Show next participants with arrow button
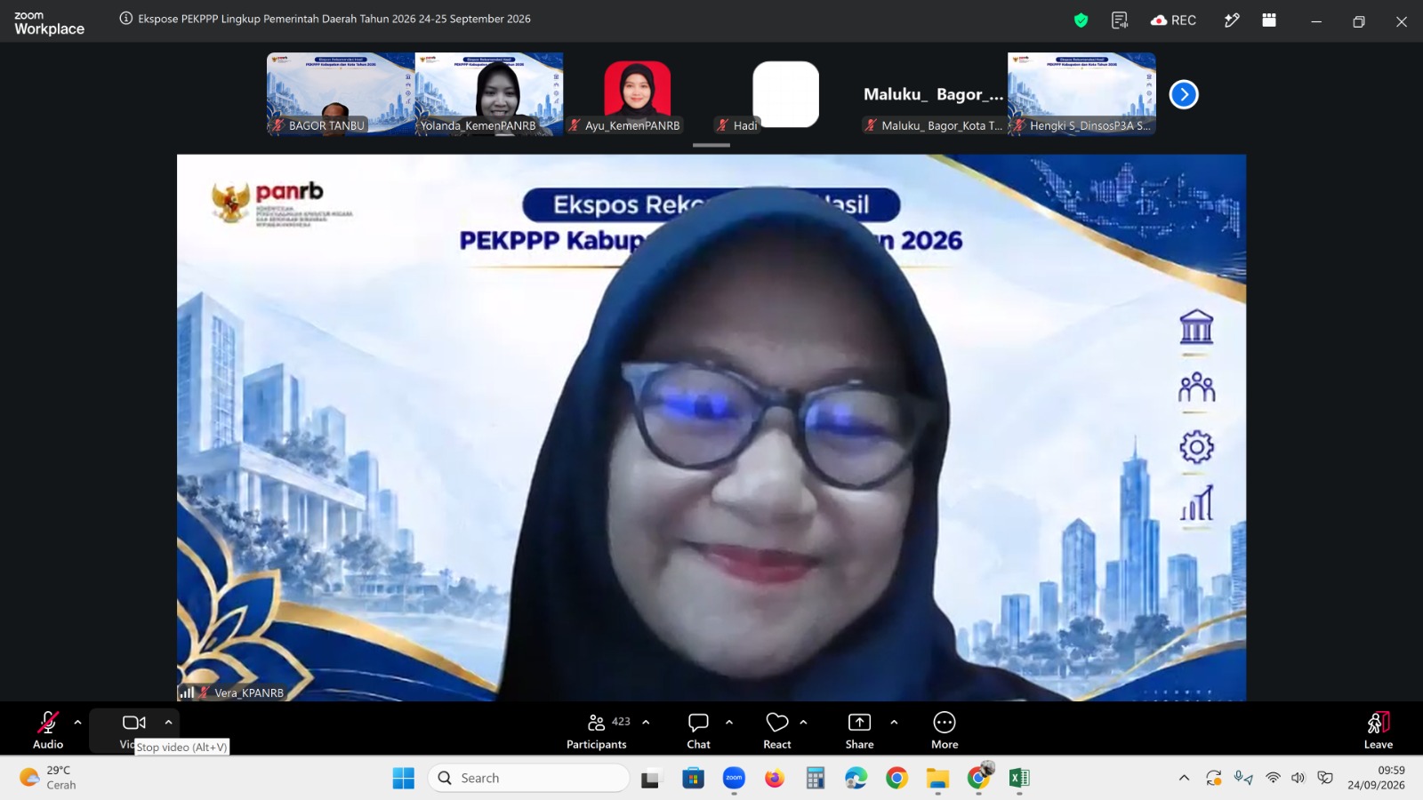 (x=1184, y=94)
